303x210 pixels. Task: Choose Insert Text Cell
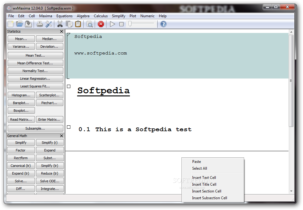[x=213, y=178]
